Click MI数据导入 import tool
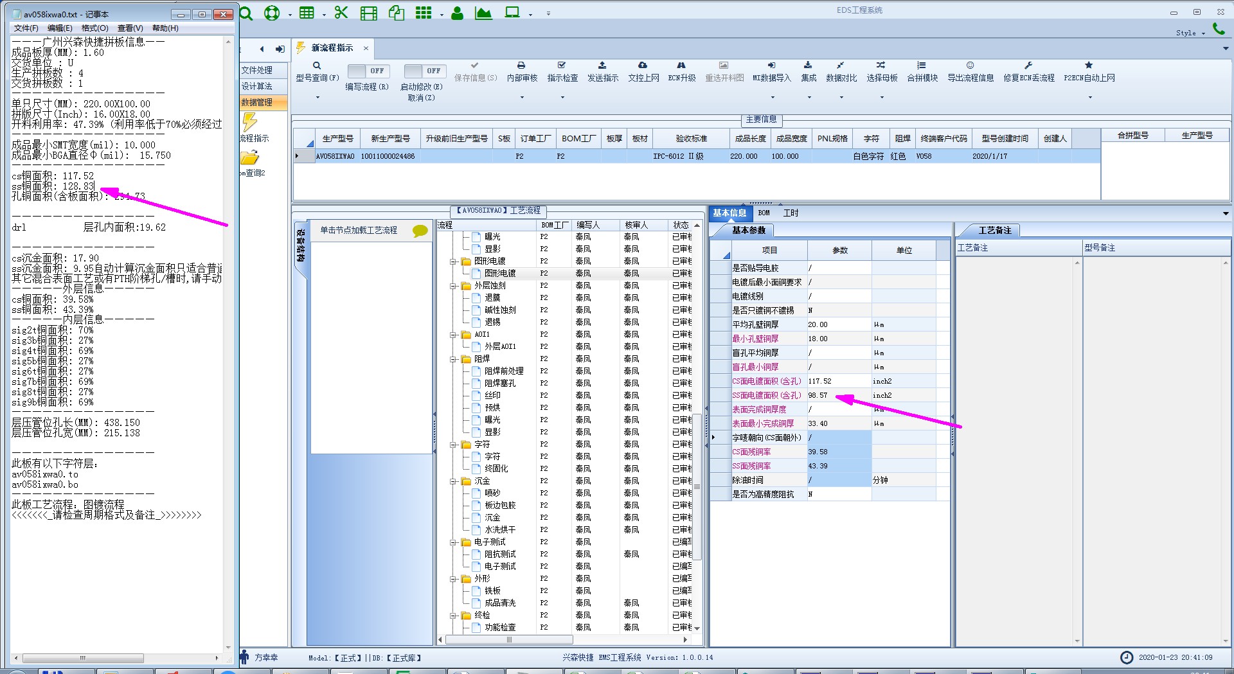Viewport: 1234px width, 674px height. tap(772, 72)
